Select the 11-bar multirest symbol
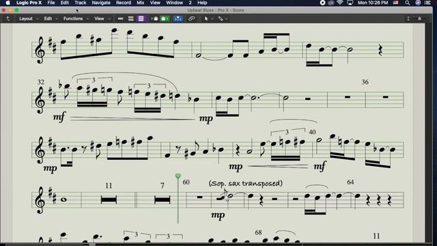Viewport: 437px width, 246px height. pyautogui.click(x=109, y=200)
